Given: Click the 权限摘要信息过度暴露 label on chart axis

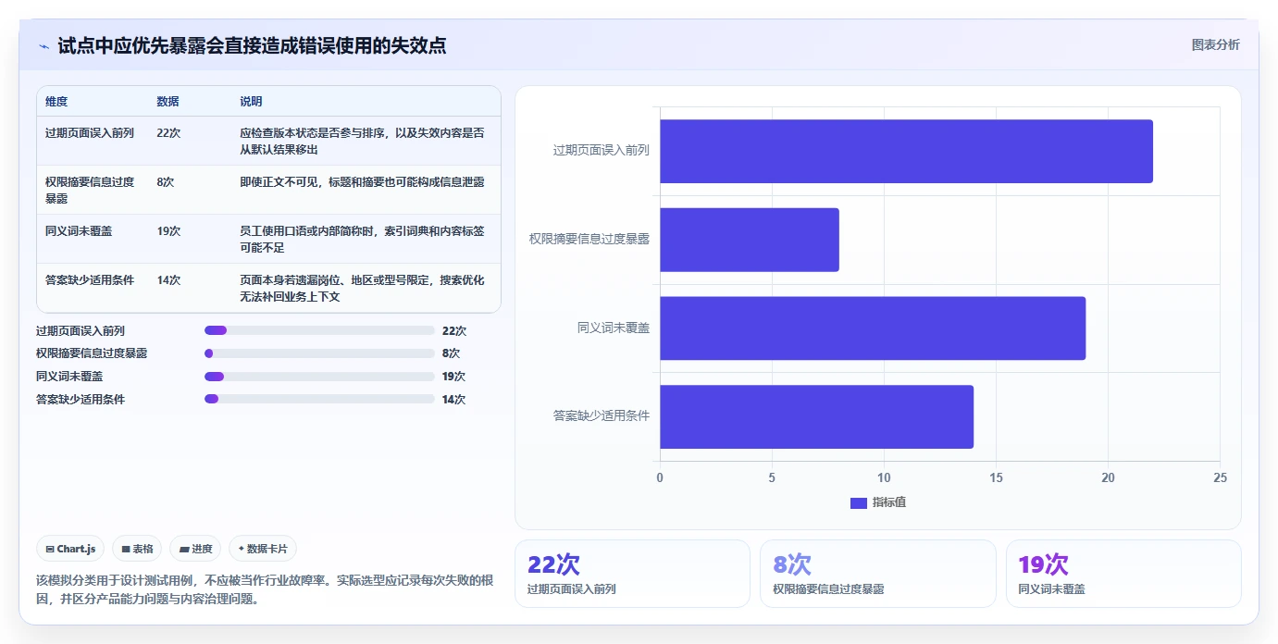Looking at the screenshot, I should coord(589,239).
